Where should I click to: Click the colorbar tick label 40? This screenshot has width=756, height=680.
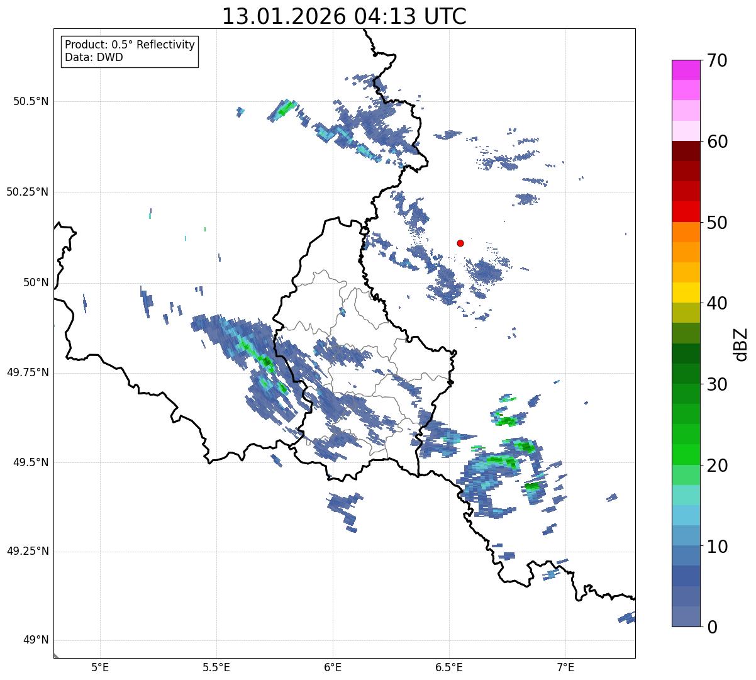pyautogui.click(x=717, y=303)
